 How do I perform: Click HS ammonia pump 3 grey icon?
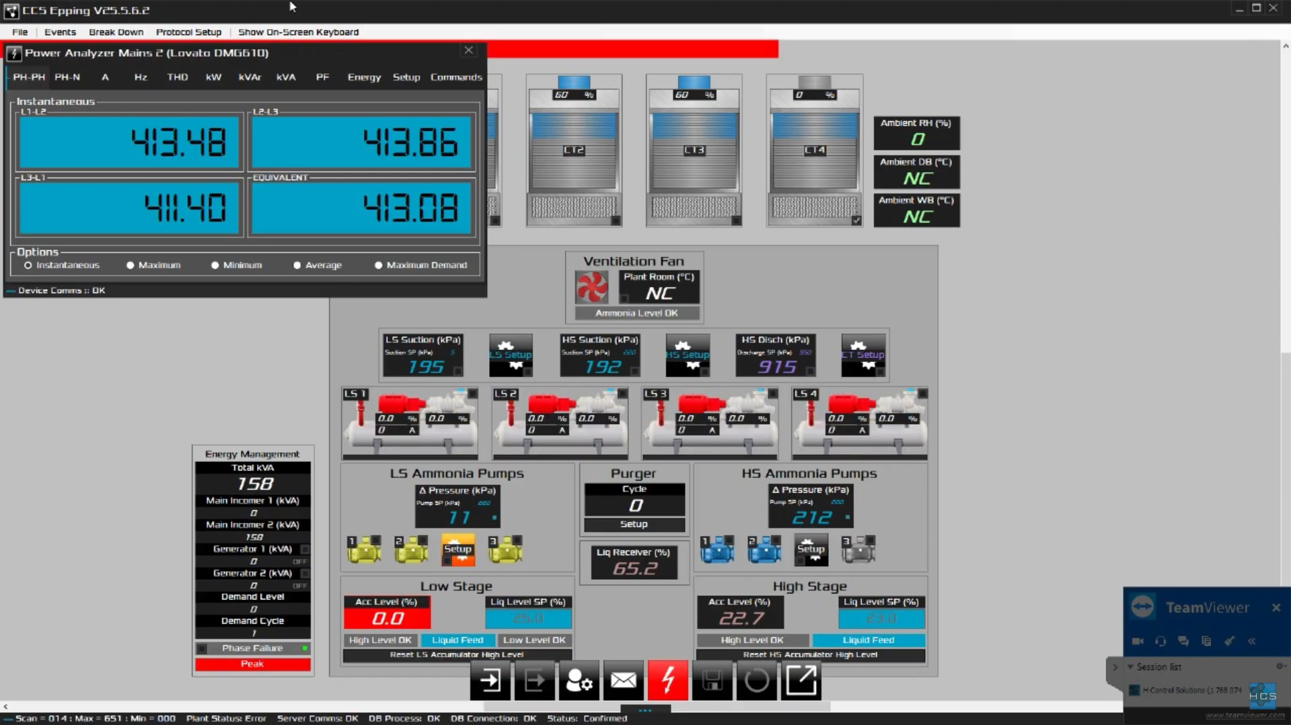(x=858, y=550)
